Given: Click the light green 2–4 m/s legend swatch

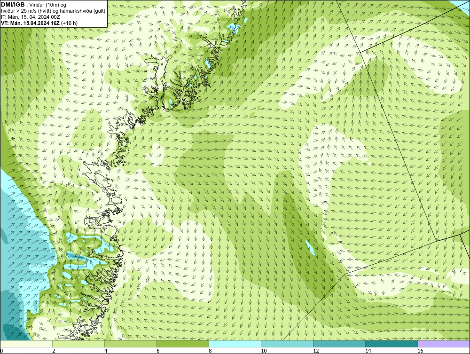Looking at the screenshot, I should pyautogui.click(x=78, y=344).
